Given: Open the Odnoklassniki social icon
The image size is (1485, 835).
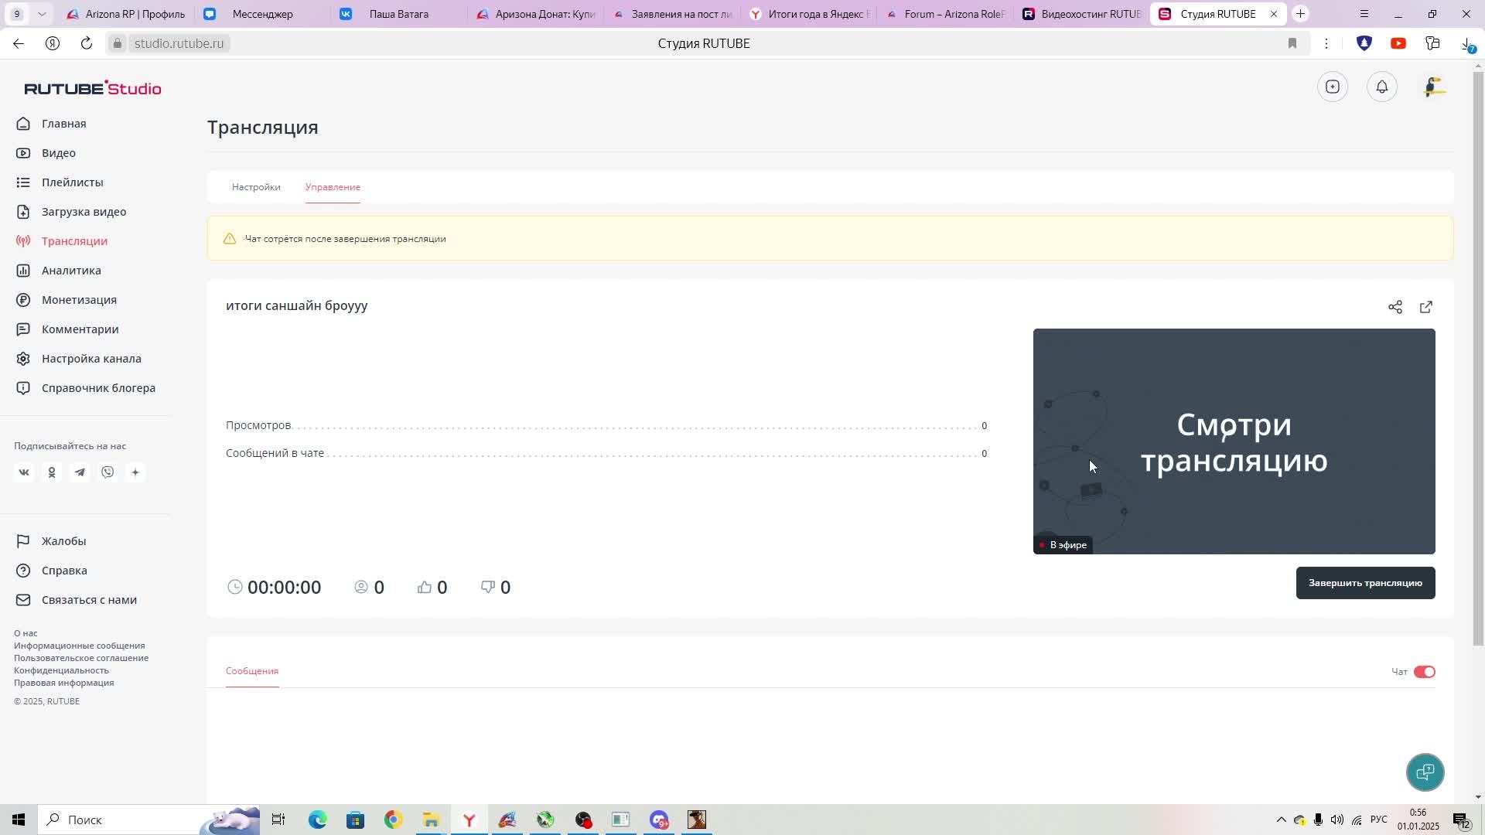Looking at the screenshot, I should 52,472.
